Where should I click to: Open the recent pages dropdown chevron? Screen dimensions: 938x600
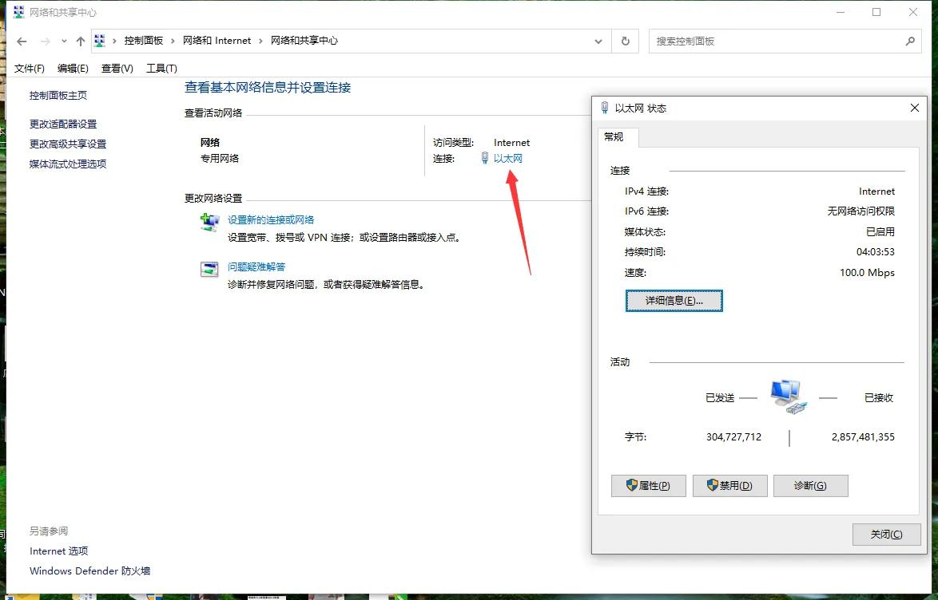coord(63,41)
